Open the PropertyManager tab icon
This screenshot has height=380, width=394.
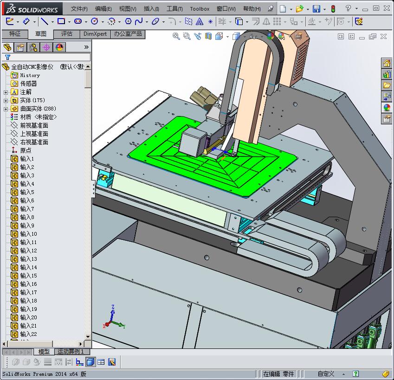pyautogui.click(x=20, y=47)
